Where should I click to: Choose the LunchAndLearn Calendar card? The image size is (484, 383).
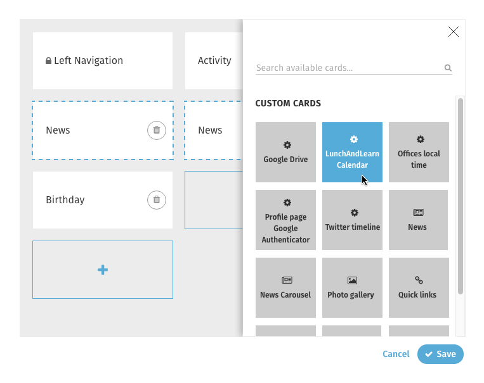352,152
